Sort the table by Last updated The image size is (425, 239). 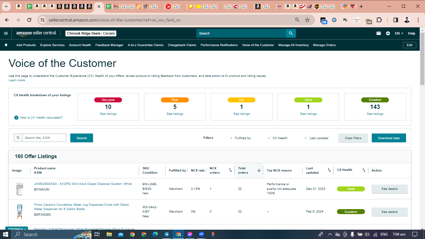click(329, 170)
